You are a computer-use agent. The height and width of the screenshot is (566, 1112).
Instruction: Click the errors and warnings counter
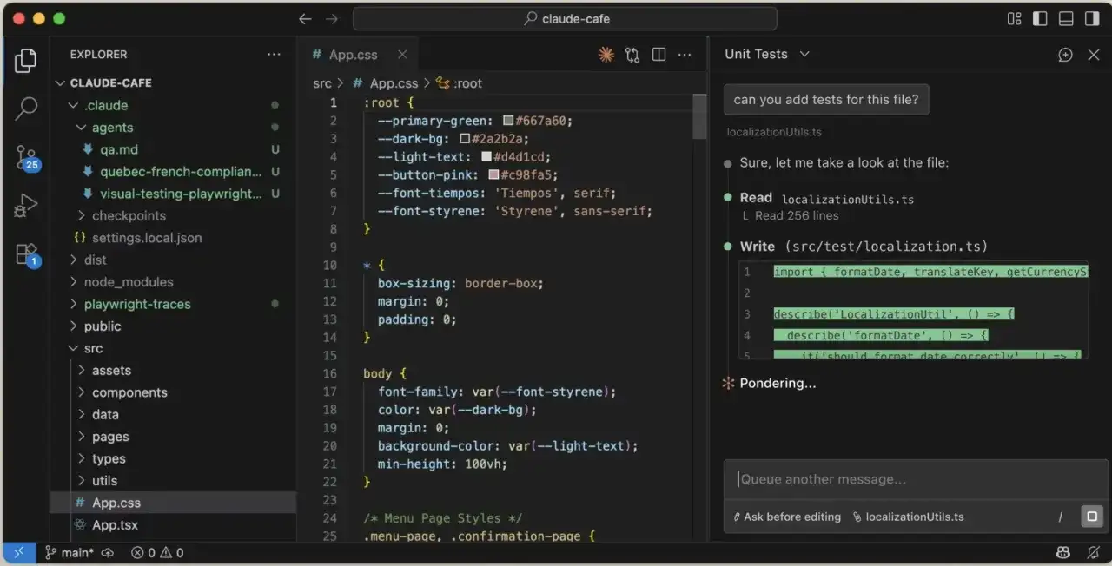(155, 552)
